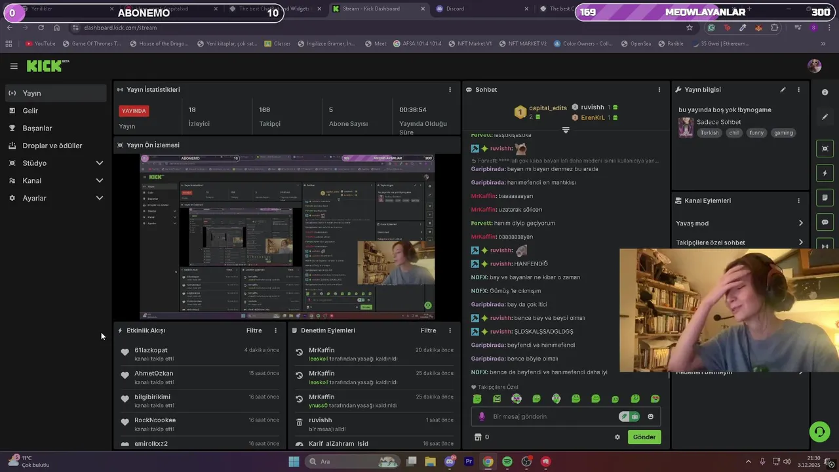Toggle the chat widget in right sidebar
Screen dimensions: 839x472
point(825,222)
